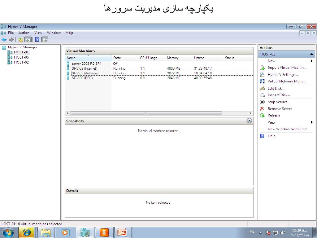The height and width of the screenshot is (238, 317).
Task: Click the server 2008 R2 SP1 VM icon
Action: tap(68, 64)
